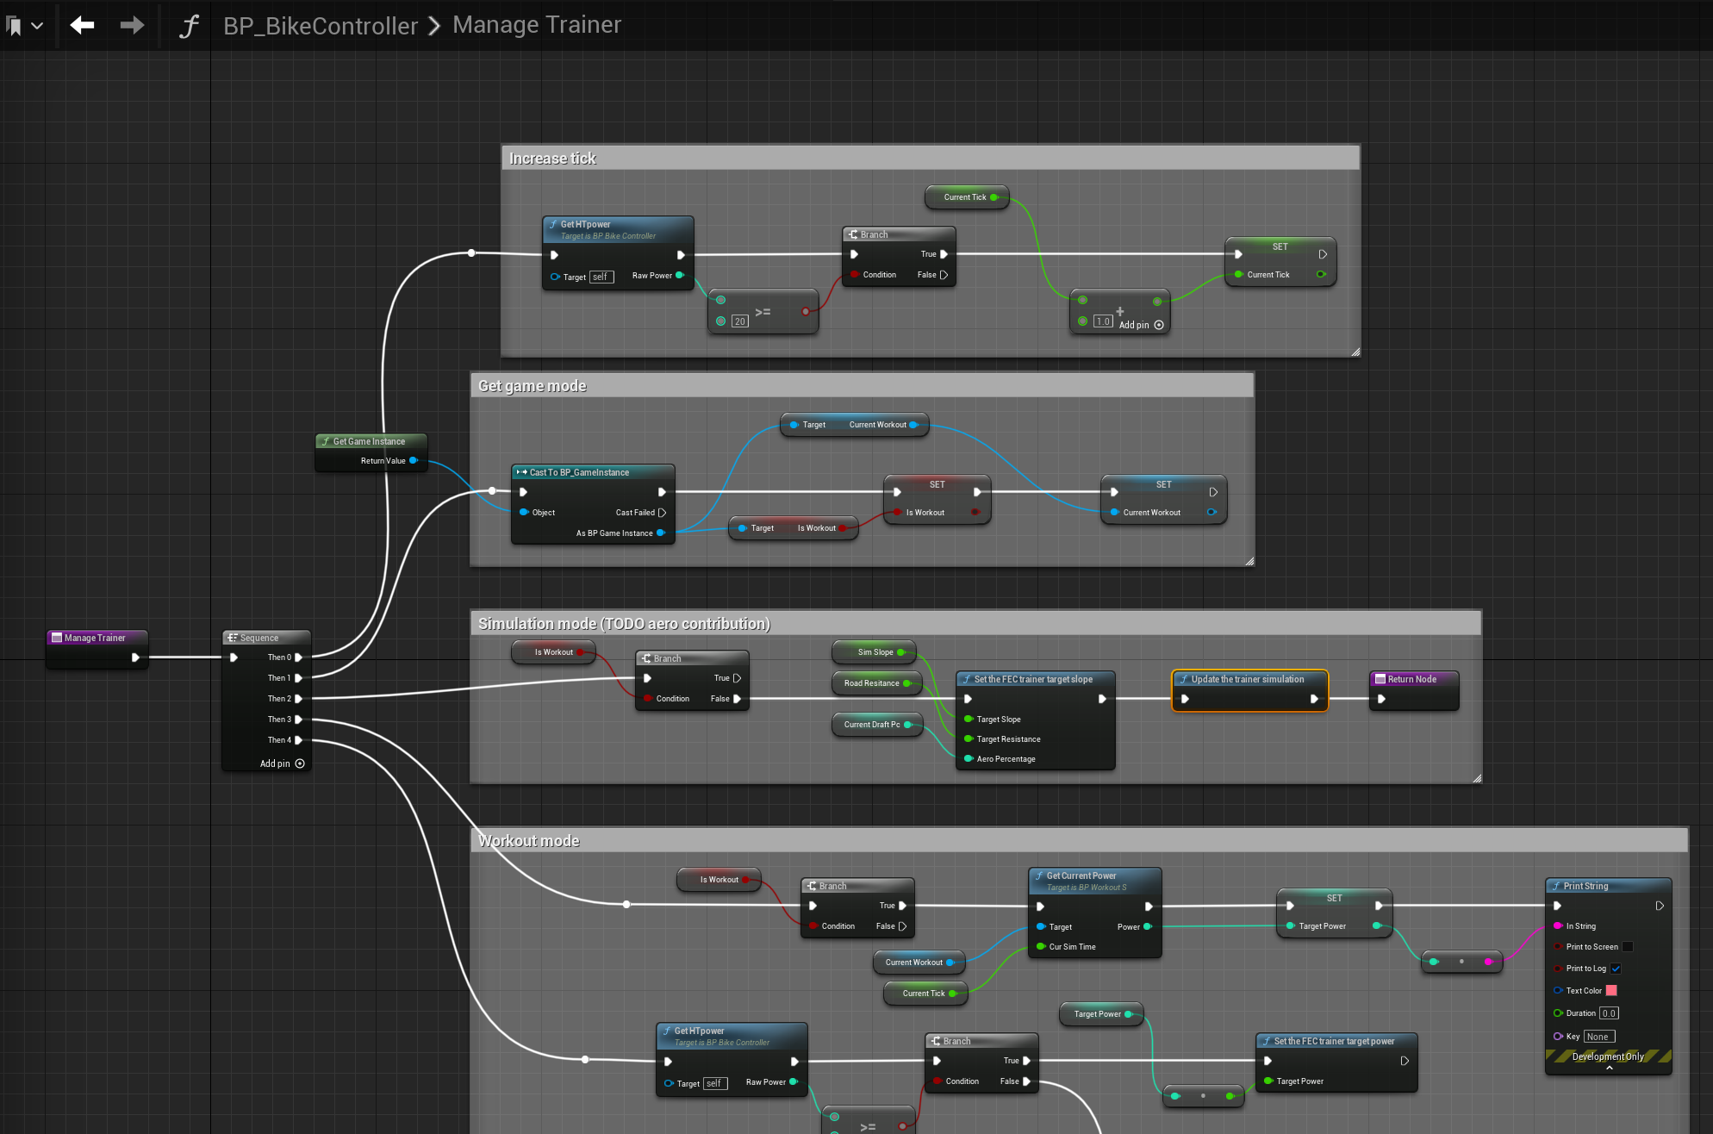Click the Then 0 output pin

coord(298,657)
